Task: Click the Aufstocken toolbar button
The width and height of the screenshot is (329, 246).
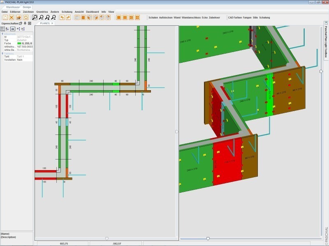Action: pos(166,18)
